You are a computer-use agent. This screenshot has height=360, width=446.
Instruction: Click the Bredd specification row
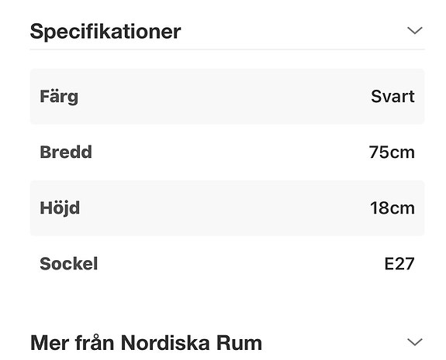227,153
